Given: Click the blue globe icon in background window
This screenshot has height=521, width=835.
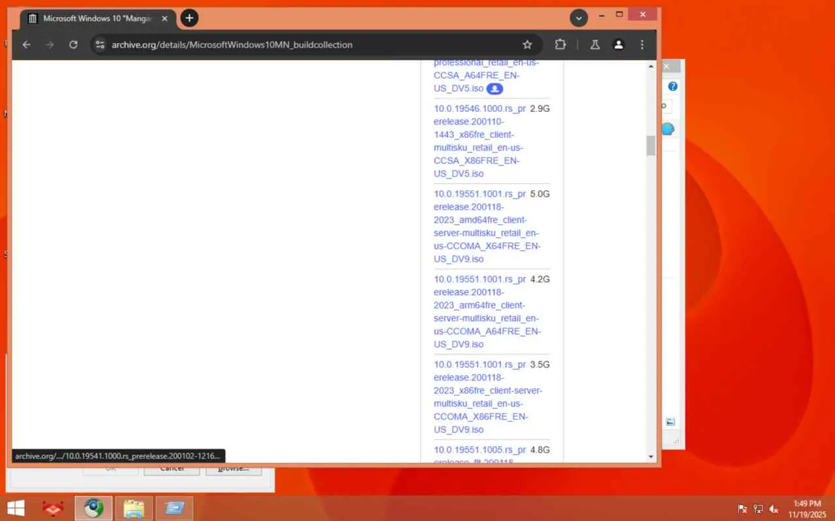Looking at the screenshot, I should click(668, 129).
